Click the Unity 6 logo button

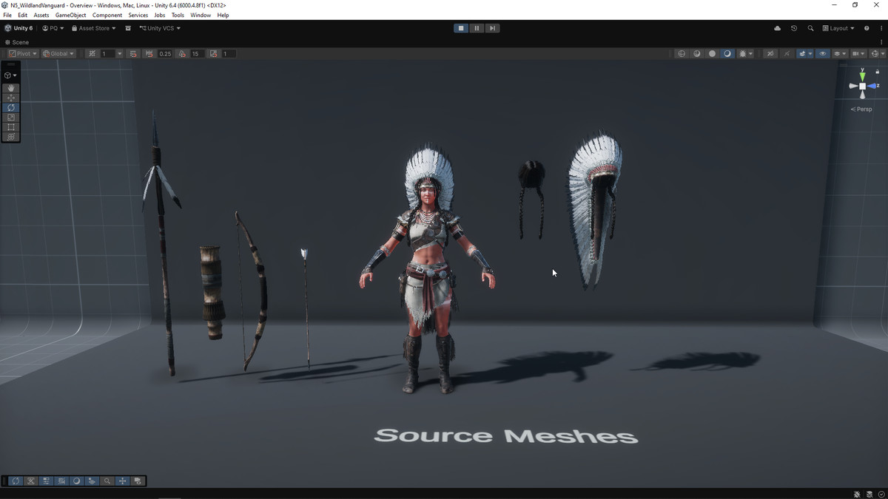click(18, 28)
